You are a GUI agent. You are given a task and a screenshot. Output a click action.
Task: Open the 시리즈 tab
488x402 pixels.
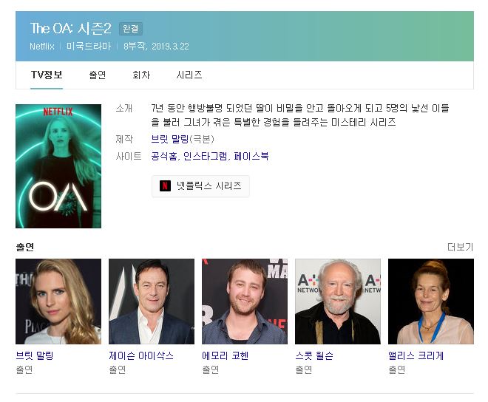coord(189,75)
